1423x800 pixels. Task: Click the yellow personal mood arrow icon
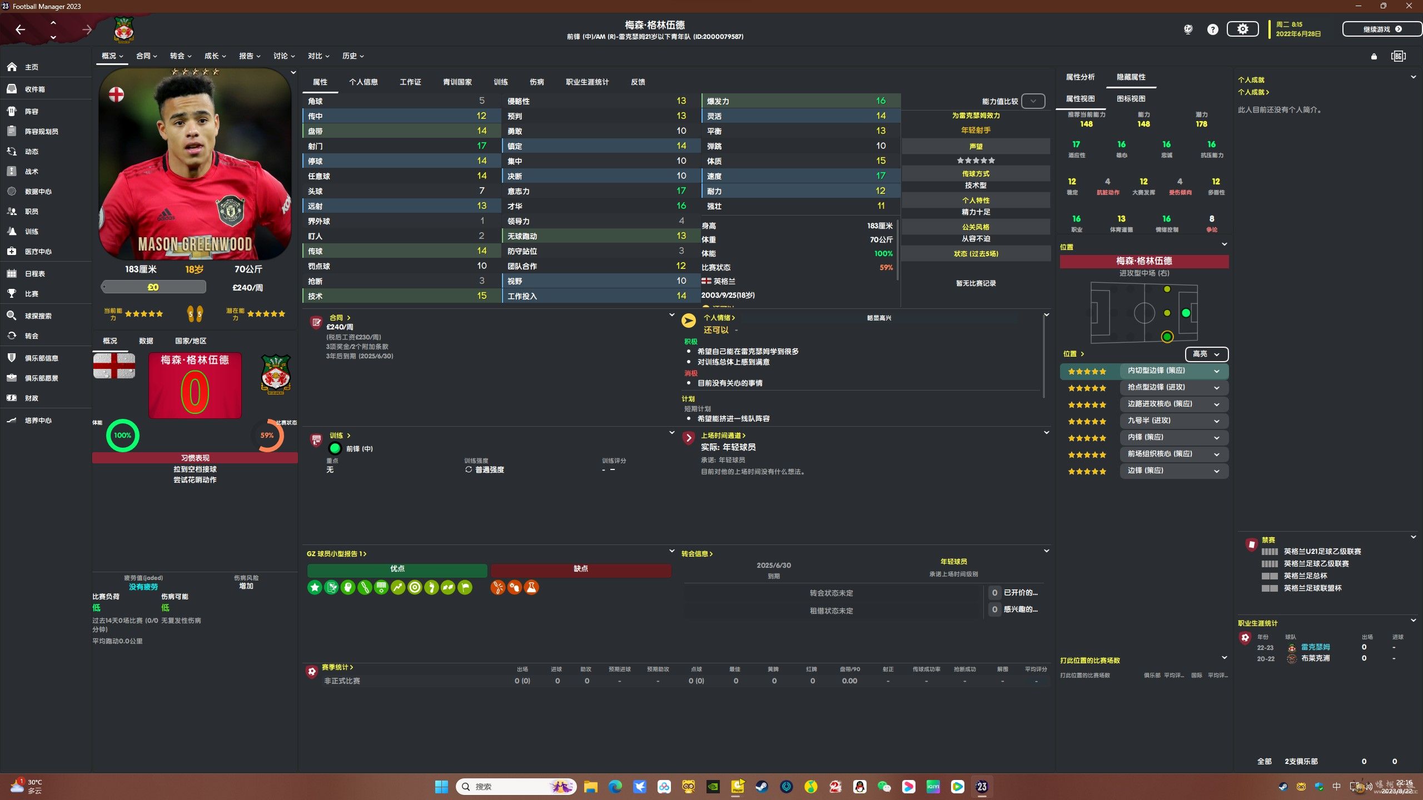point(688,321)
